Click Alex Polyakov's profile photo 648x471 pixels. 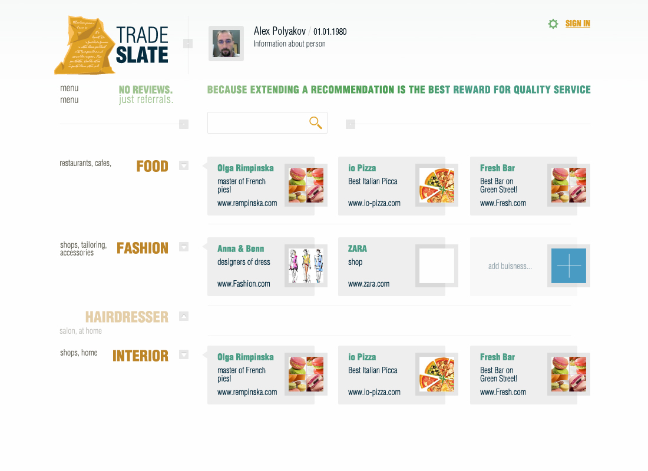(226, 44)
